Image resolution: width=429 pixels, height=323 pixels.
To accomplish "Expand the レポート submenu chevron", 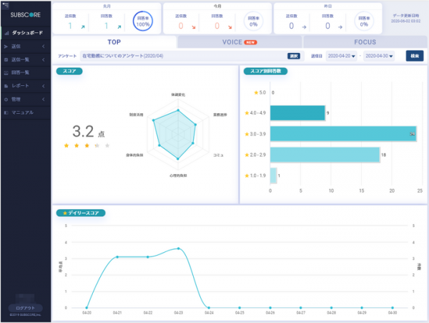I will (x=44, y=86).
